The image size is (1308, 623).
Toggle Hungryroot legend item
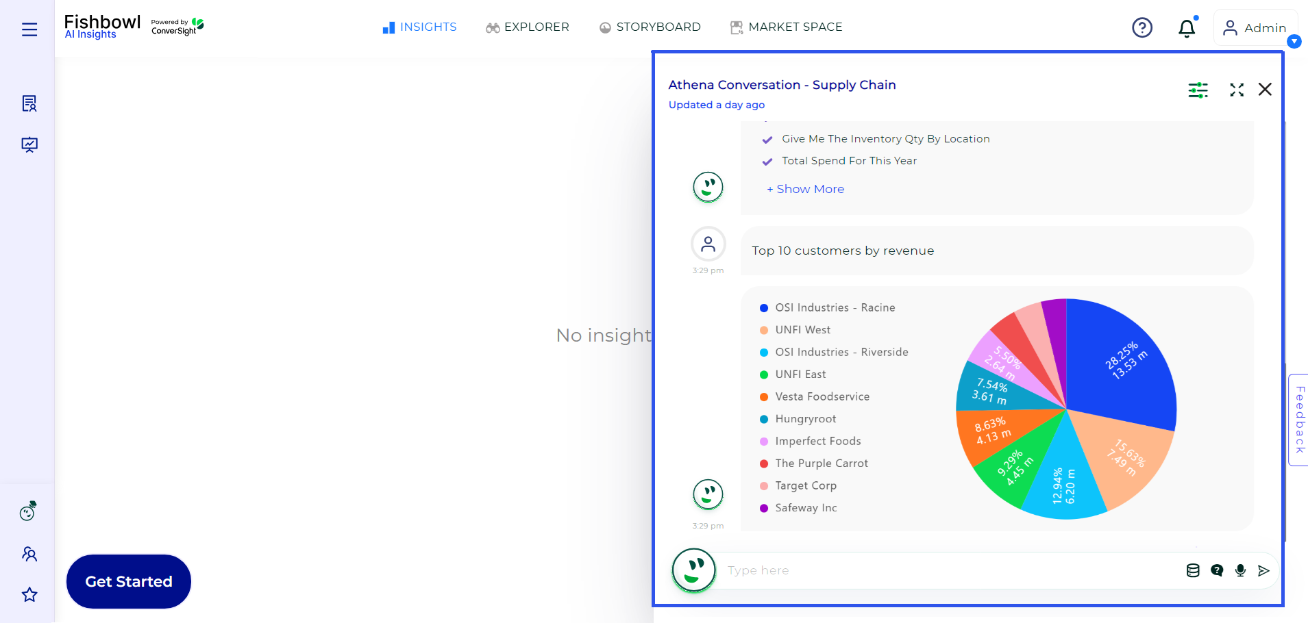coord(798,419)
